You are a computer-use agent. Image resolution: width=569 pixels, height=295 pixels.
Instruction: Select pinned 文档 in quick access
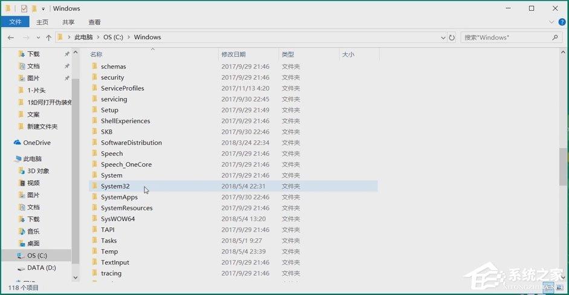pos(33,66)
